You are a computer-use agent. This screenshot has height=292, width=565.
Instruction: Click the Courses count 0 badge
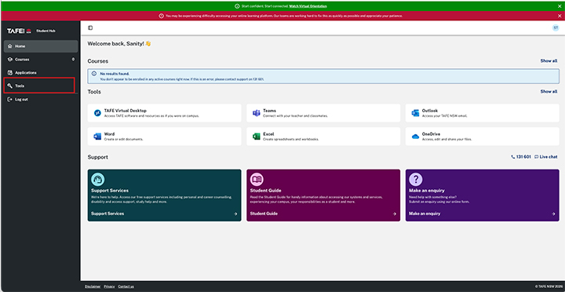pyautogui.click(x=73, y=60)
